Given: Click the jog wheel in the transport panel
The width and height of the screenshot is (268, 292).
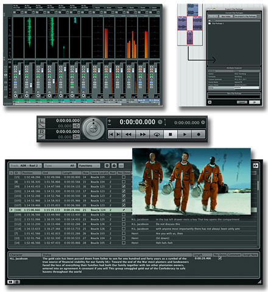Looking at the screenshot, I should pyautogui.click(x=93, y=128).
